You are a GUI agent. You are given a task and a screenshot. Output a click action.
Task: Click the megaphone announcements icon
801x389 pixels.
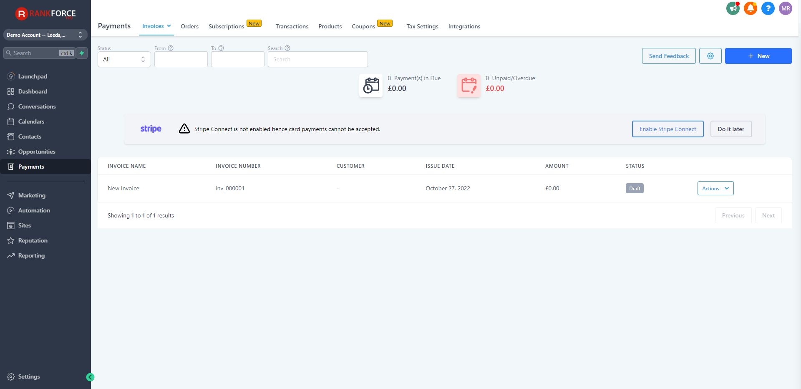(733, 8)
